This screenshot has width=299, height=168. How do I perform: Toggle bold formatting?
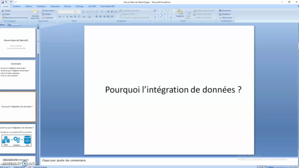(x=60, y=17)
